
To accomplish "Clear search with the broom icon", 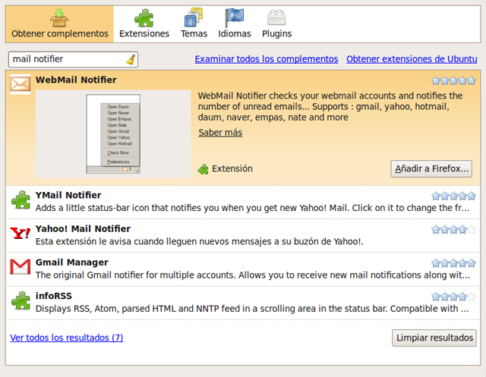I will coord(131,59).
